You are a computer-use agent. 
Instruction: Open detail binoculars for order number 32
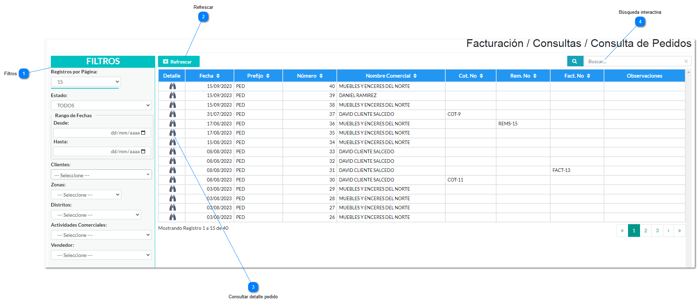(172, 161)
